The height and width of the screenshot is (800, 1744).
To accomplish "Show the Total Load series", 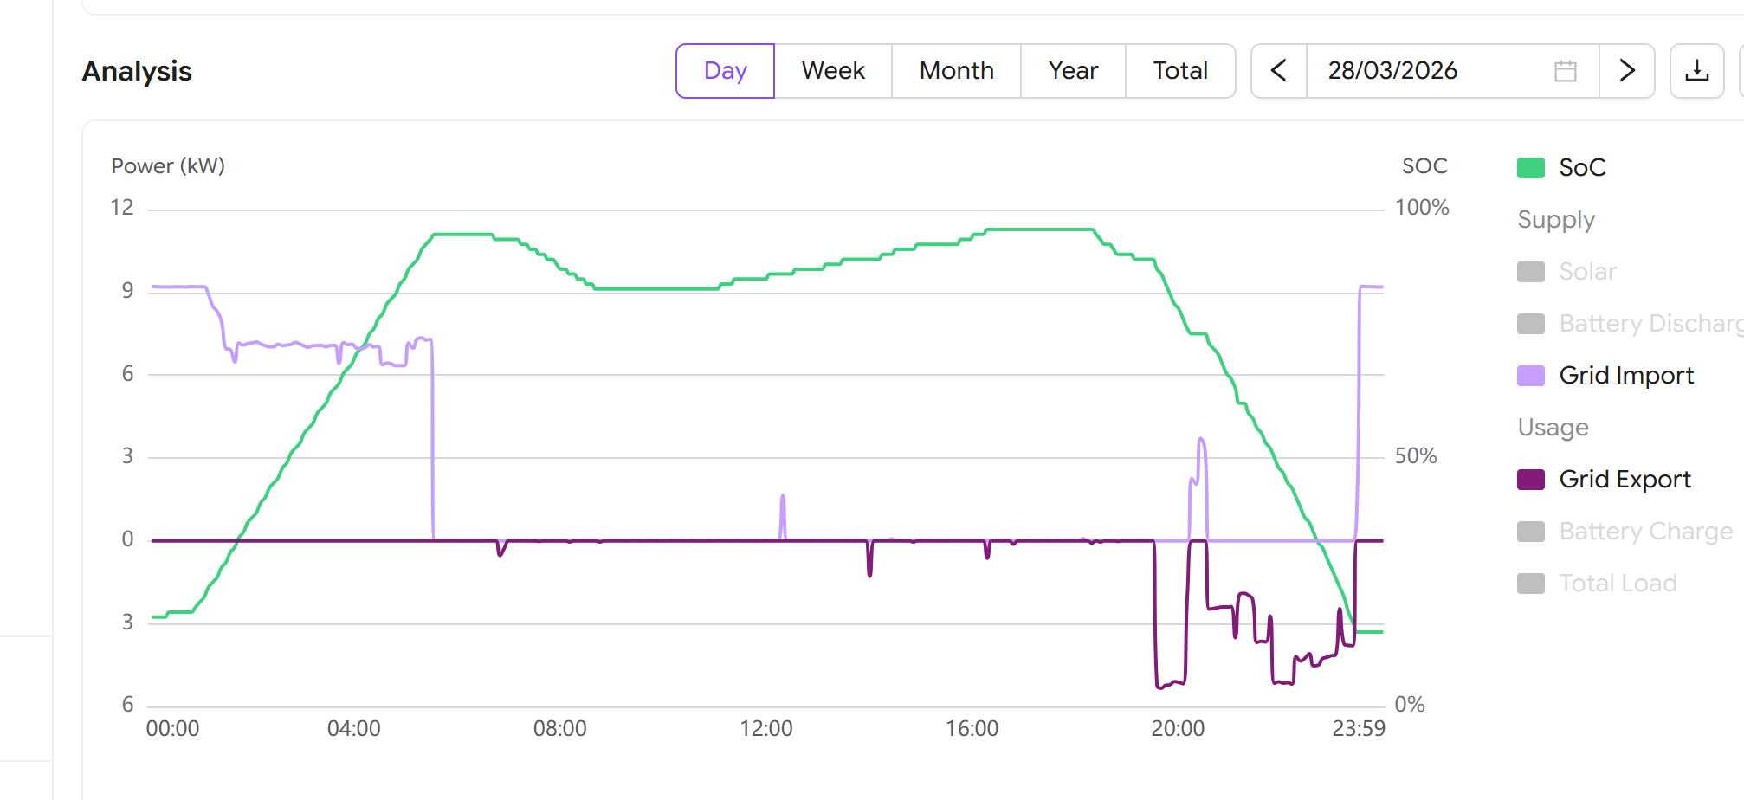I will 1618,584.
